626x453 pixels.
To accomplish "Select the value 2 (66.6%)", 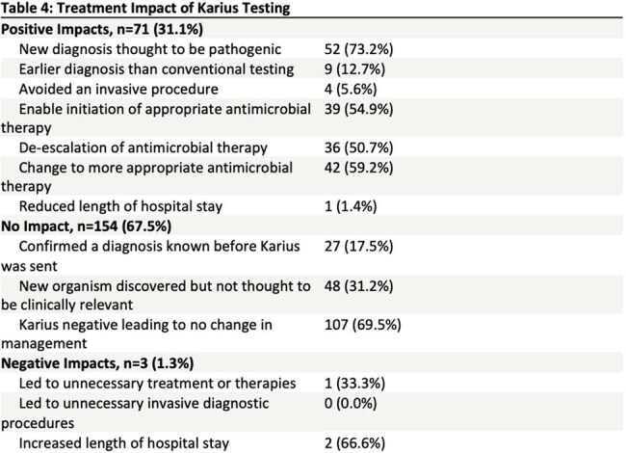I will pos(354,443).
